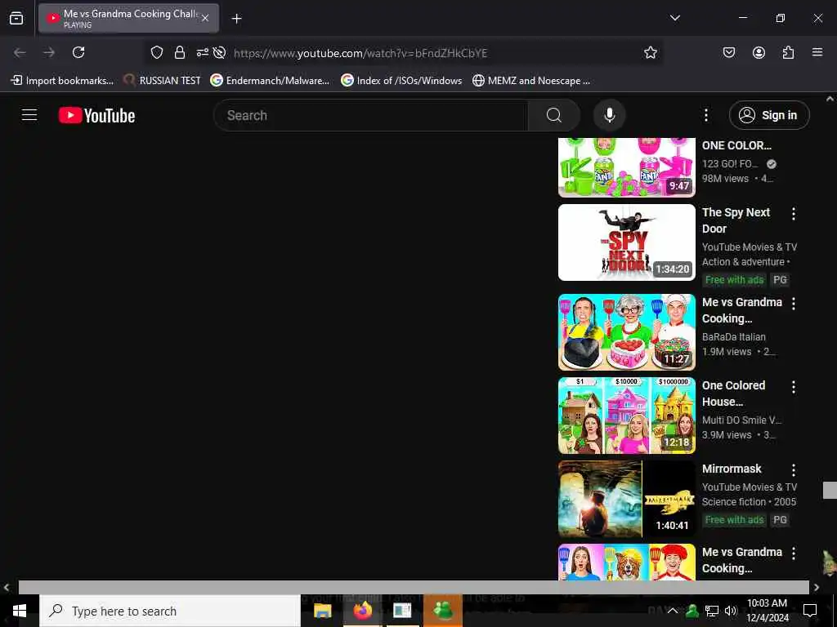Start voice search with microphone
Image resolution: width=837 pixels, height=627 pixels.
pyautogui.click(x=609, y=115)
